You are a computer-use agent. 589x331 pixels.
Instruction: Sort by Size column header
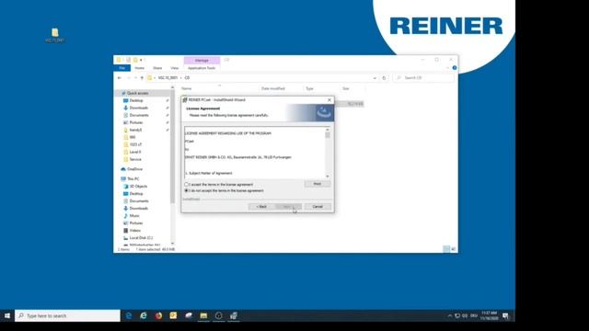(x=346, y=88)
